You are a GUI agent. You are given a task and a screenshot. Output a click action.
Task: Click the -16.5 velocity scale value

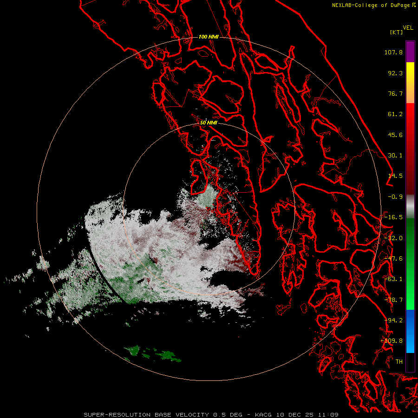(393, 217)
